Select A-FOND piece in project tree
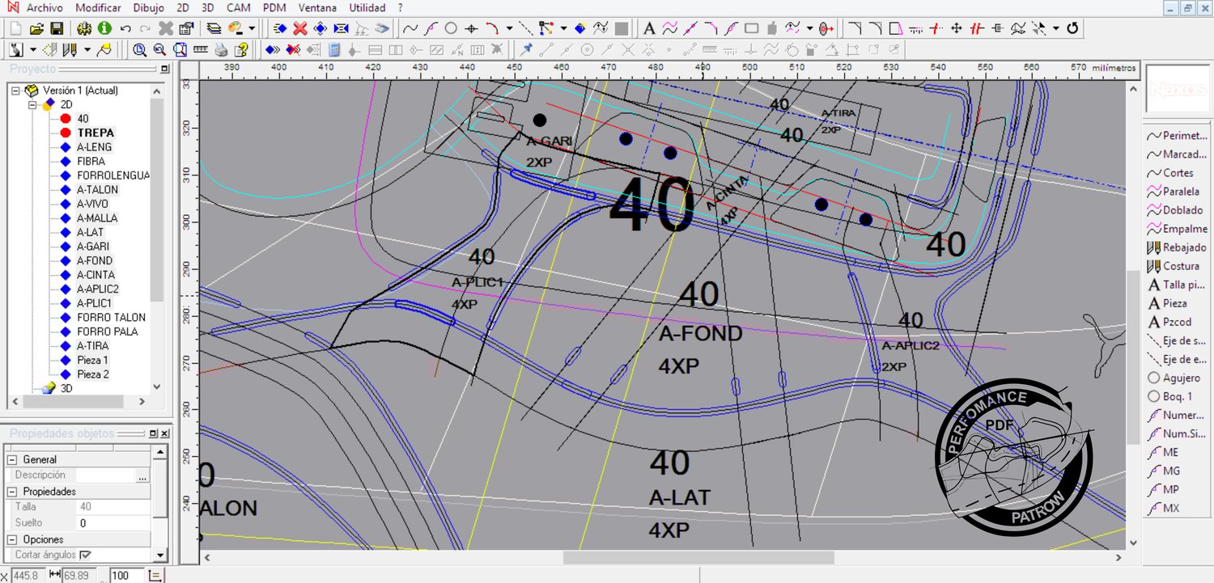 point(95,260)
